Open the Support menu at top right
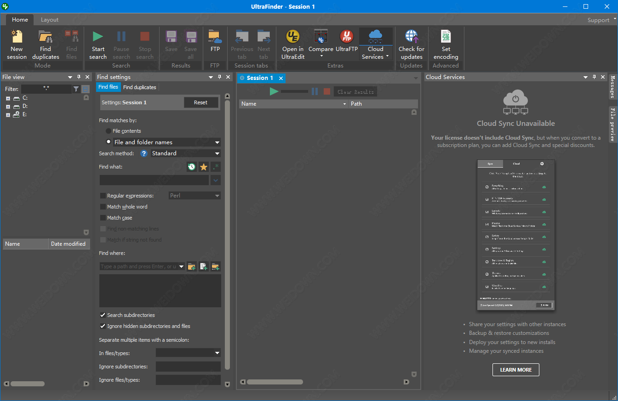 click(x=601, y=20)
